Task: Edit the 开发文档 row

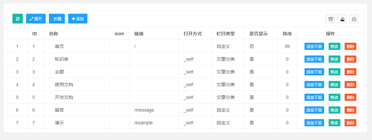Action: click(x=334, y=98)
